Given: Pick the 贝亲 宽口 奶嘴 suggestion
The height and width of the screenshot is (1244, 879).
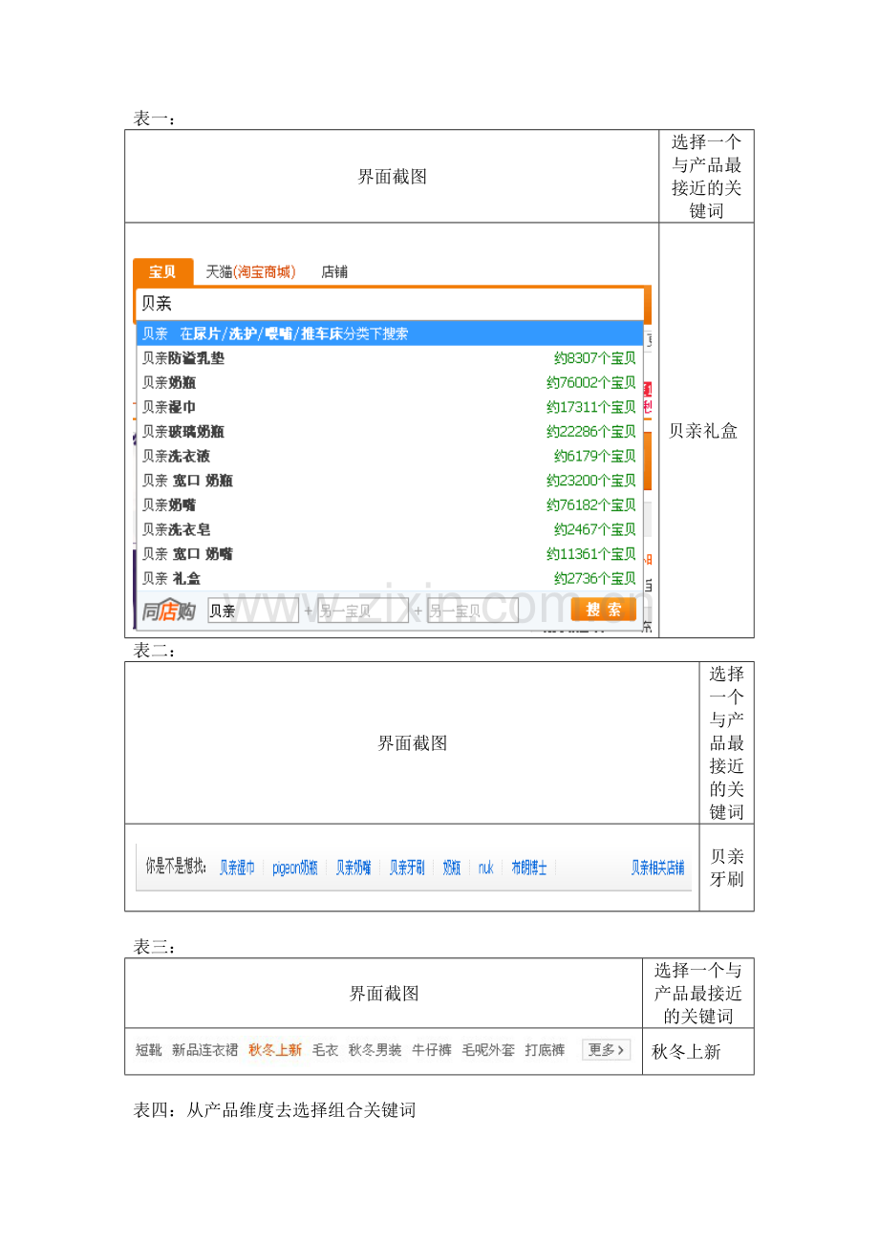Looking at the screenshot, I should click(x=390, y=554).
